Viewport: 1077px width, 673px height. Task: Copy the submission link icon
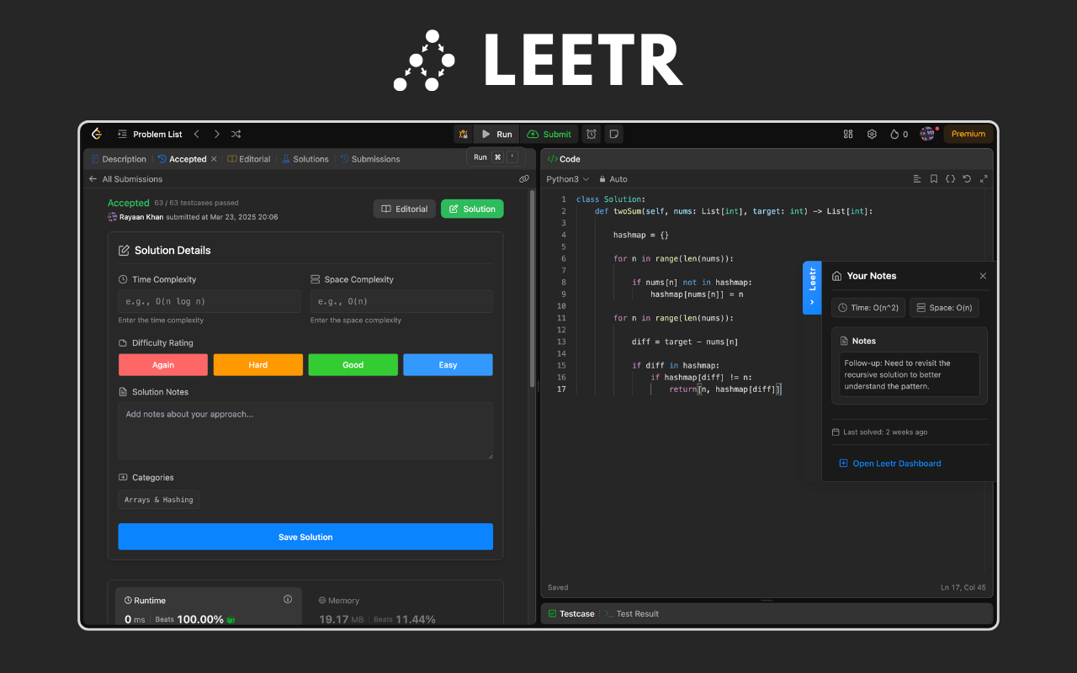click(x=524, y=179)
